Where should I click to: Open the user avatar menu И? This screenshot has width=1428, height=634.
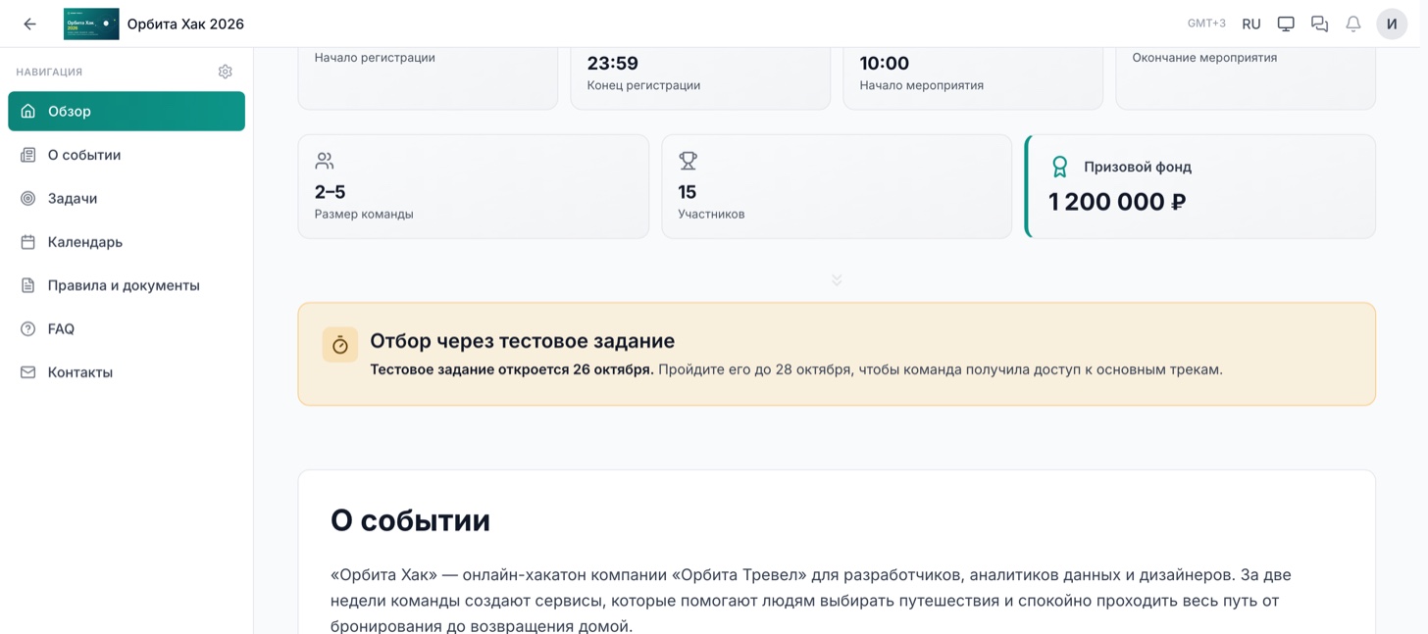[x=1392, y=24]
